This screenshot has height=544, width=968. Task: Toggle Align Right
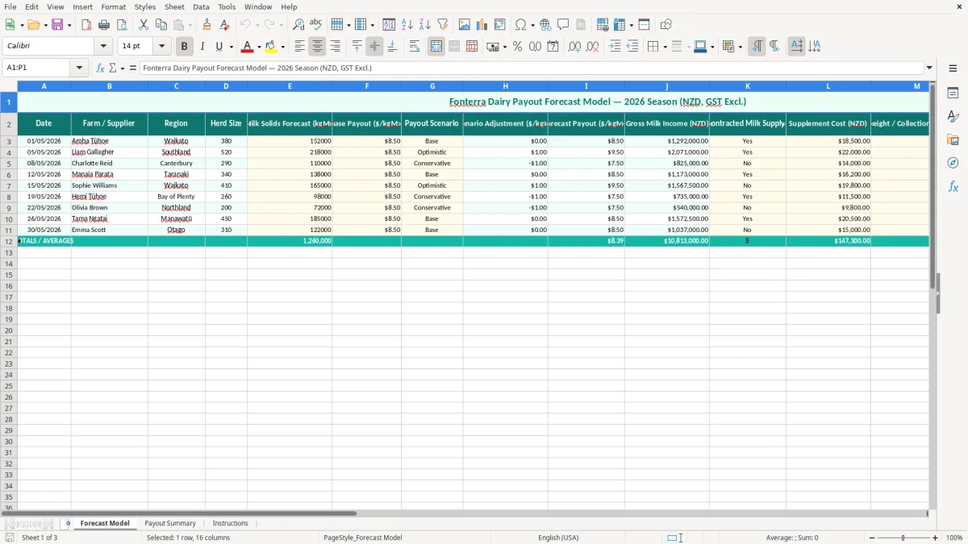(x=336, y=47)
